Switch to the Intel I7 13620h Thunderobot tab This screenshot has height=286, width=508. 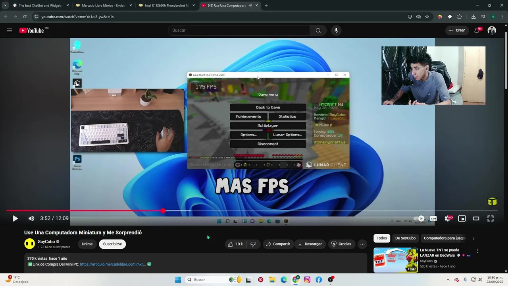[166, 6]
